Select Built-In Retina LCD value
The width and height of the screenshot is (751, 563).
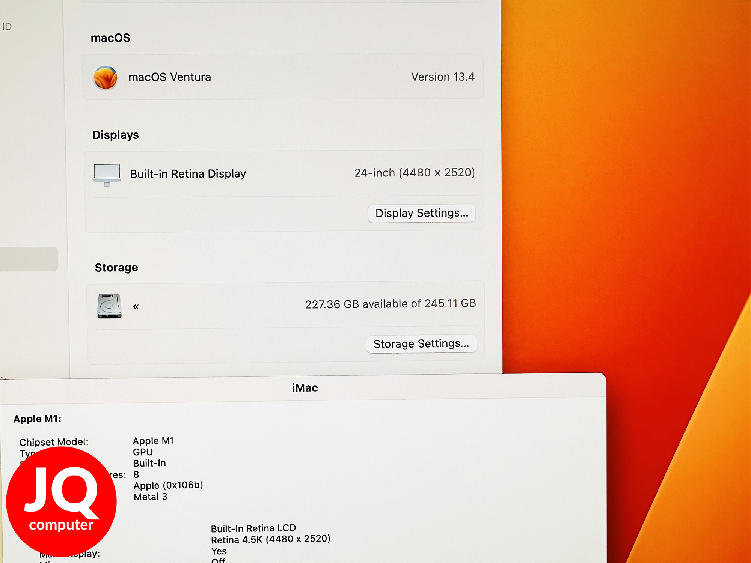click(x=253, y=528)
